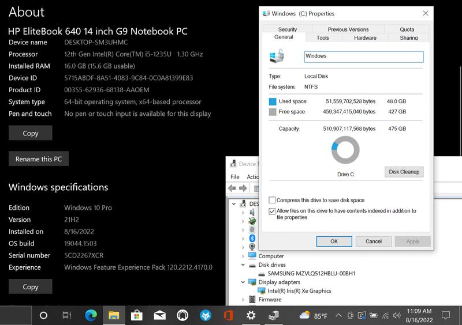Expand the Firmware device category
Image resolution: width=462 pixels, height=325 pixels.
coord(243,300)
